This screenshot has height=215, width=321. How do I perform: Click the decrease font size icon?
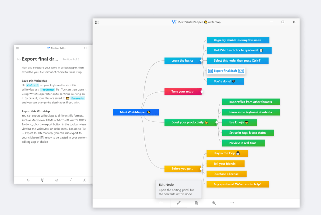71,180
